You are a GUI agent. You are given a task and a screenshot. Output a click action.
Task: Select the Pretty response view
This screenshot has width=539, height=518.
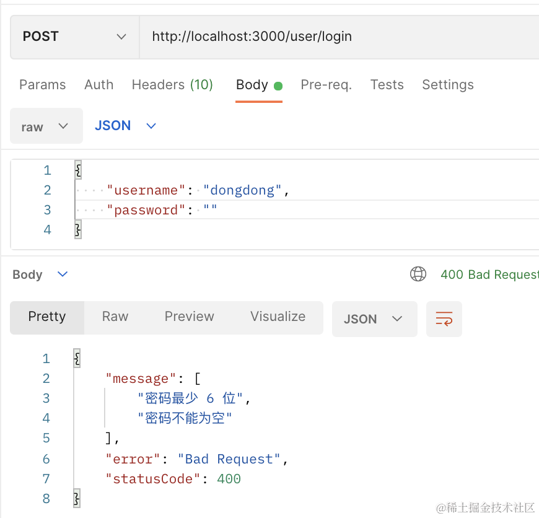pos(47,317)
